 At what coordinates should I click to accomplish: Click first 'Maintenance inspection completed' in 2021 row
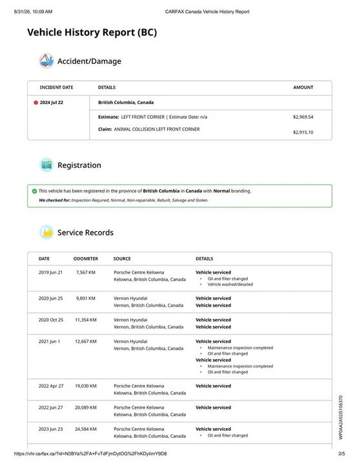[240, 348]
